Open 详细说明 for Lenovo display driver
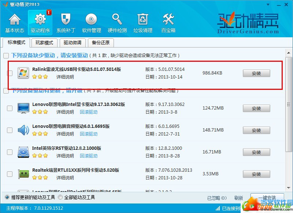Image resolution: width=293 pixels, height=213 pixels. coord(65,112)
